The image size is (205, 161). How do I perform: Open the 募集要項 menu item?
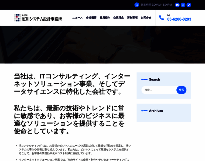coord(132,18)
